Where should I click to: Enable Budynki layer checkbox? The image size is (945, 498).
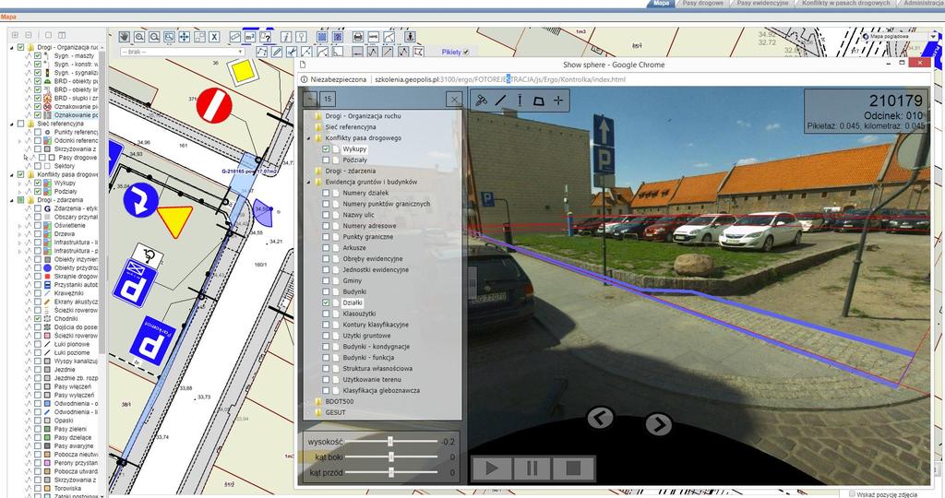click(x=326, y=291)
